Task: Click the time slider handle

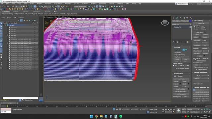Action: pyautogui.click(x=10, y=103)
